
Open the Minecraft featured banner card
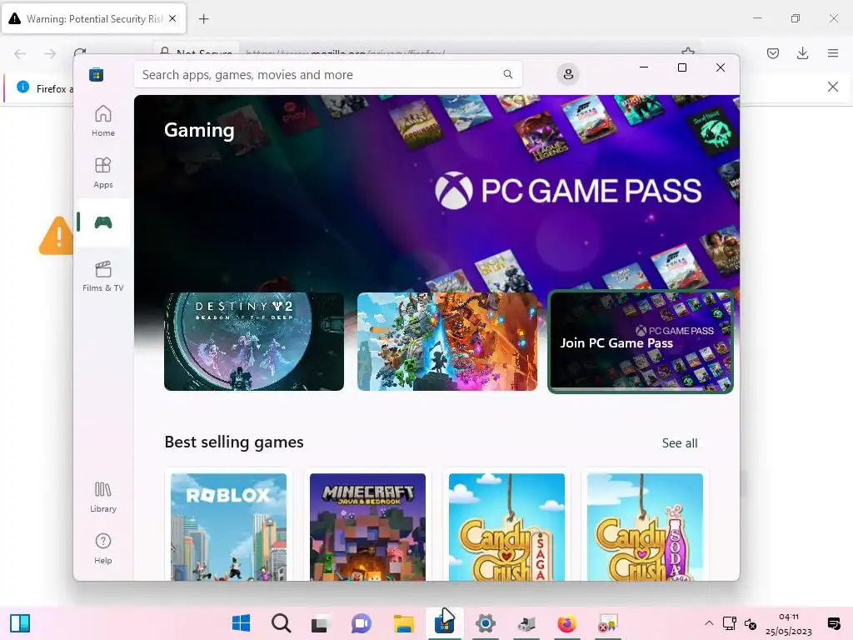[446, 341]
